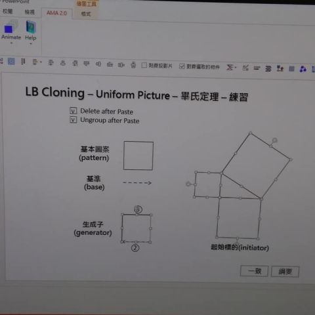Viewport: 315px width, 315px height.
Task: Click the highlighted blue square toolbar icon
Action: click(11, 62)
